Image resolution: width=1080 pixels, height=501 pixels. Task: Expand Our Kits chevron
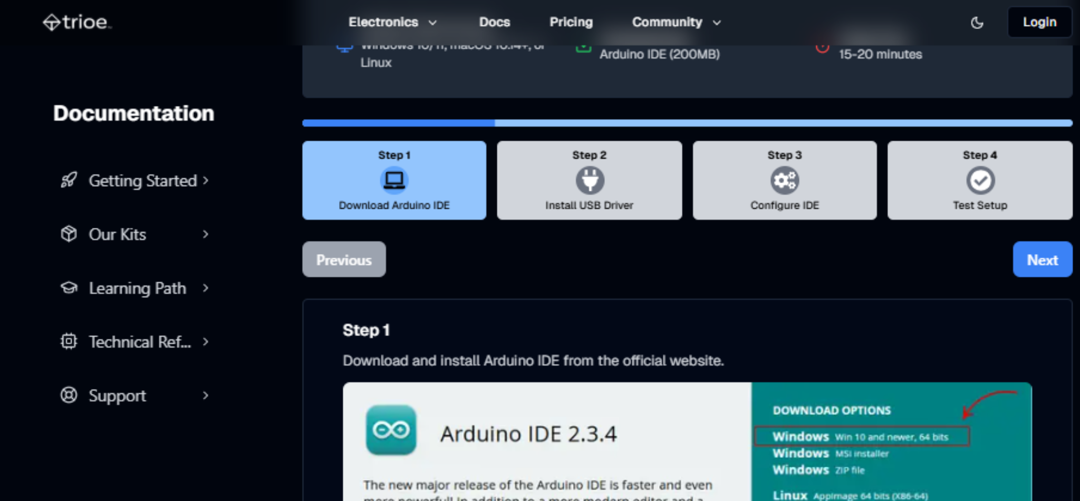tap(206, 234)
